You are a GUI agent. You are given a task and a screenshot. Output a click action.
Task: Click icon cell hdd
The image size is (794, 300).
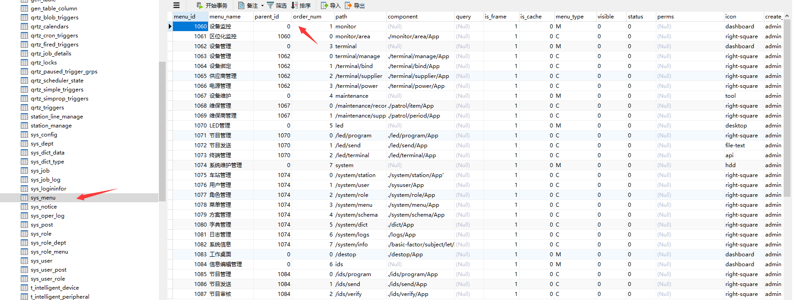click(744, 165)
